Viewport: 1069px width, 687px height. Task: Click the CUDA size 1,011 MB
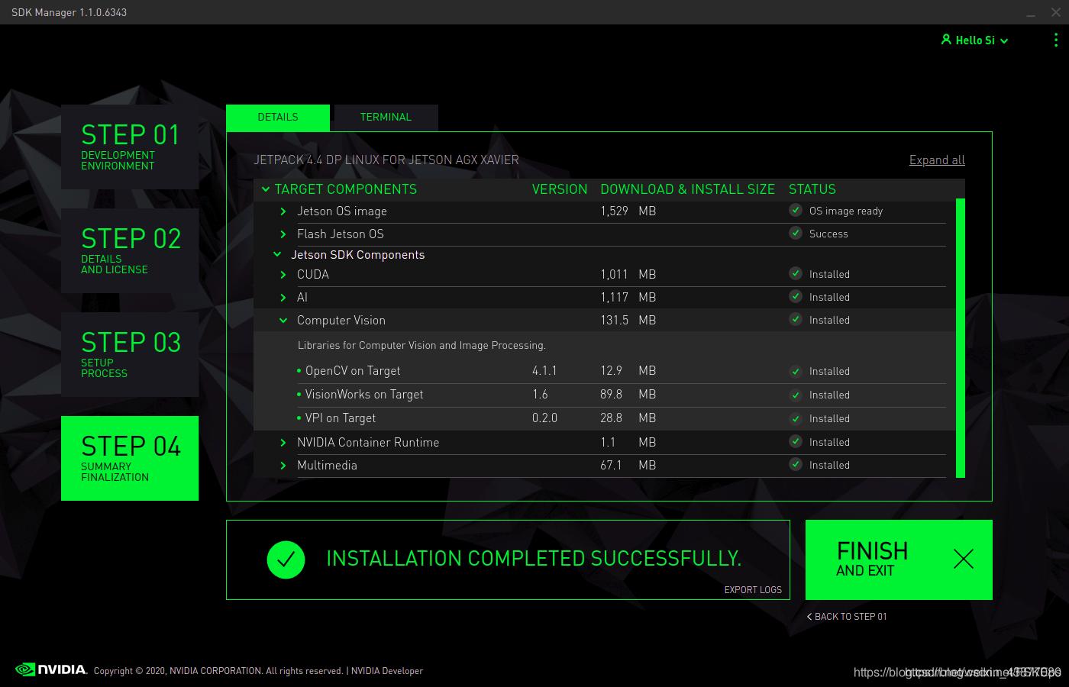tap(628, 275)
